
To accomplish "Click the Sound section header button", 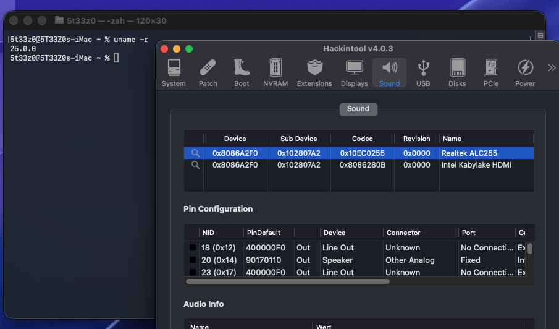I will 358,109.
